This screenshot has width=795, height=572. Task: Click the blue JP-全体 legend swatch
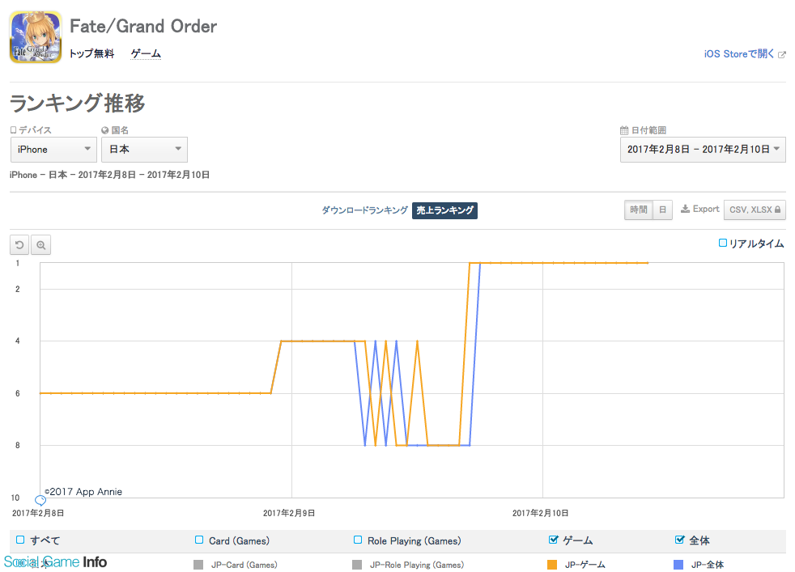click(x=678, y=565)
